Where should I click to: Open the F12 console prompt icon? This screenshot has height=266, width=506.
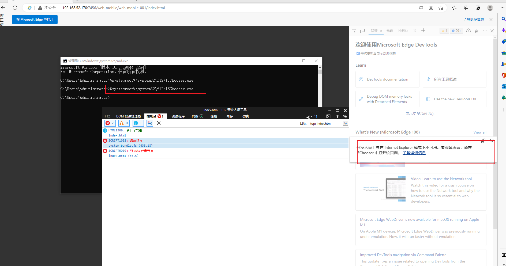click(328, 116)
